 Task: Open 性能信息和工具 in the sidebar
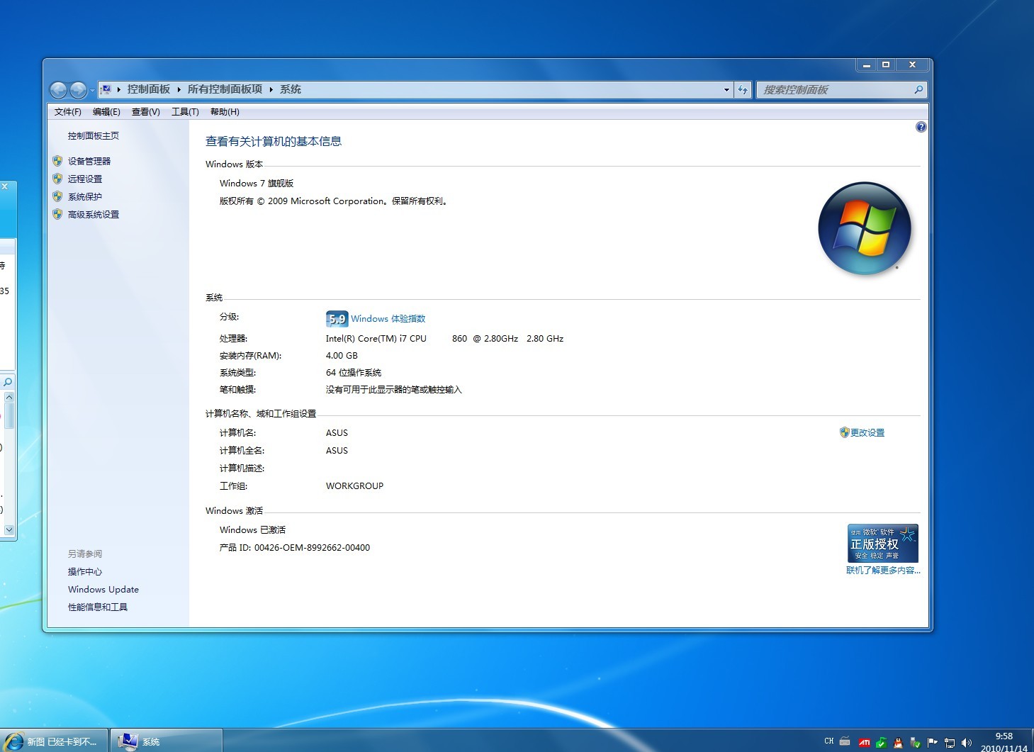tap(98, 607)
